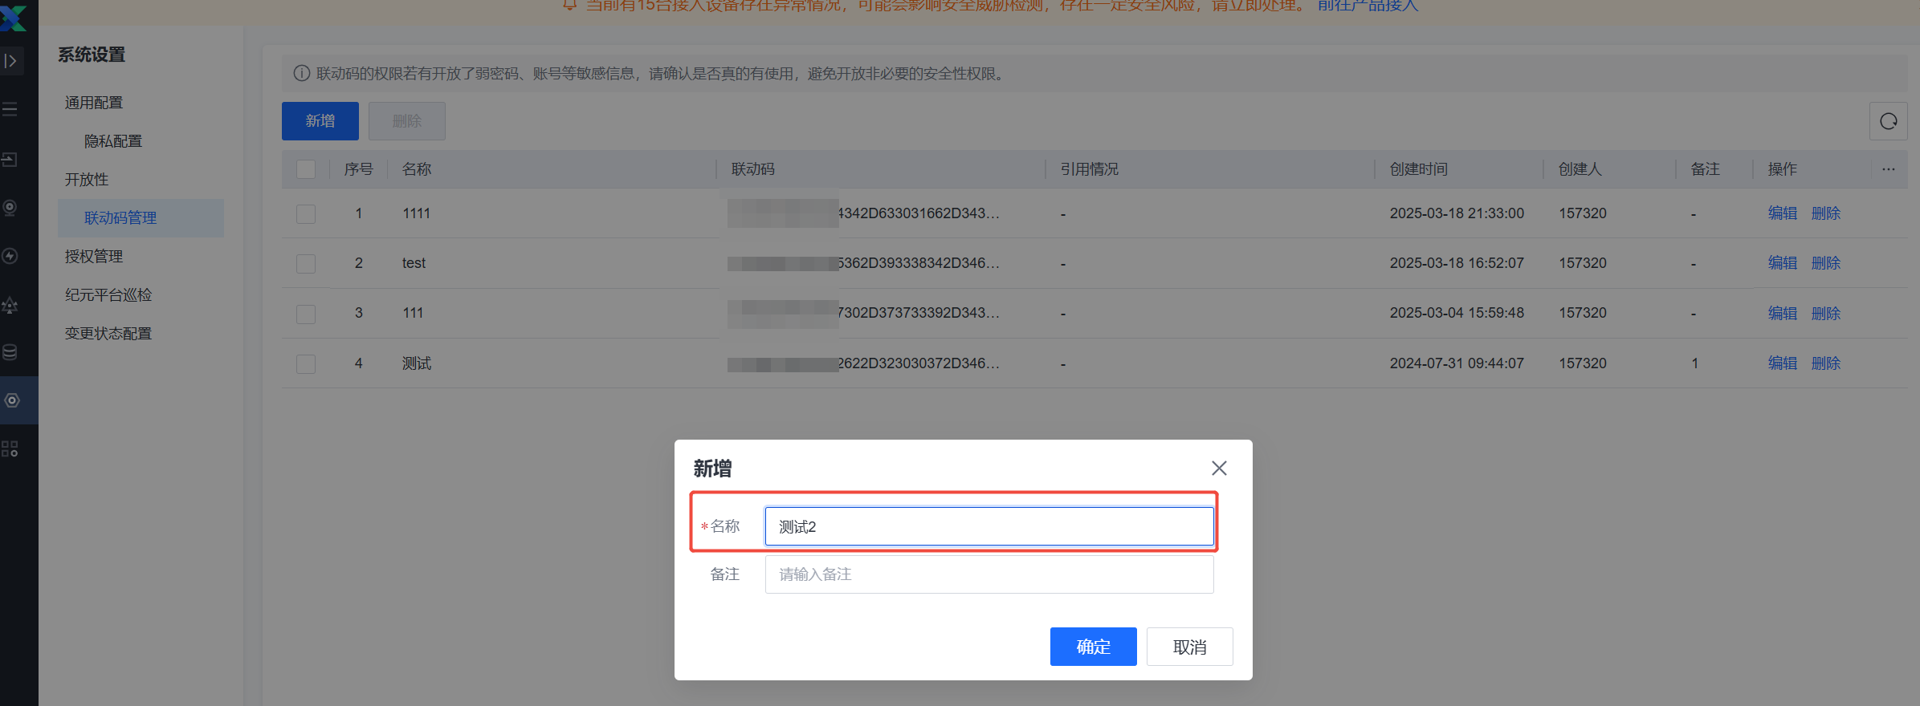Open 隐私配置 in the settings menu
This screenshot has height=706, width=1920.
click(113, 141)
